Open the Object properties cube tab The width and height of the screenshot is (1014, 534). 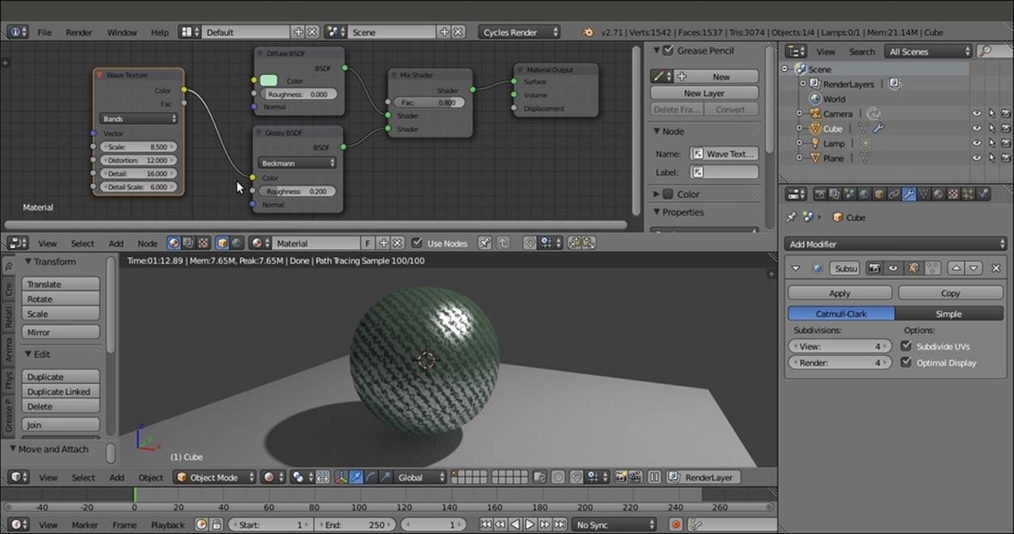click(879, 194)
